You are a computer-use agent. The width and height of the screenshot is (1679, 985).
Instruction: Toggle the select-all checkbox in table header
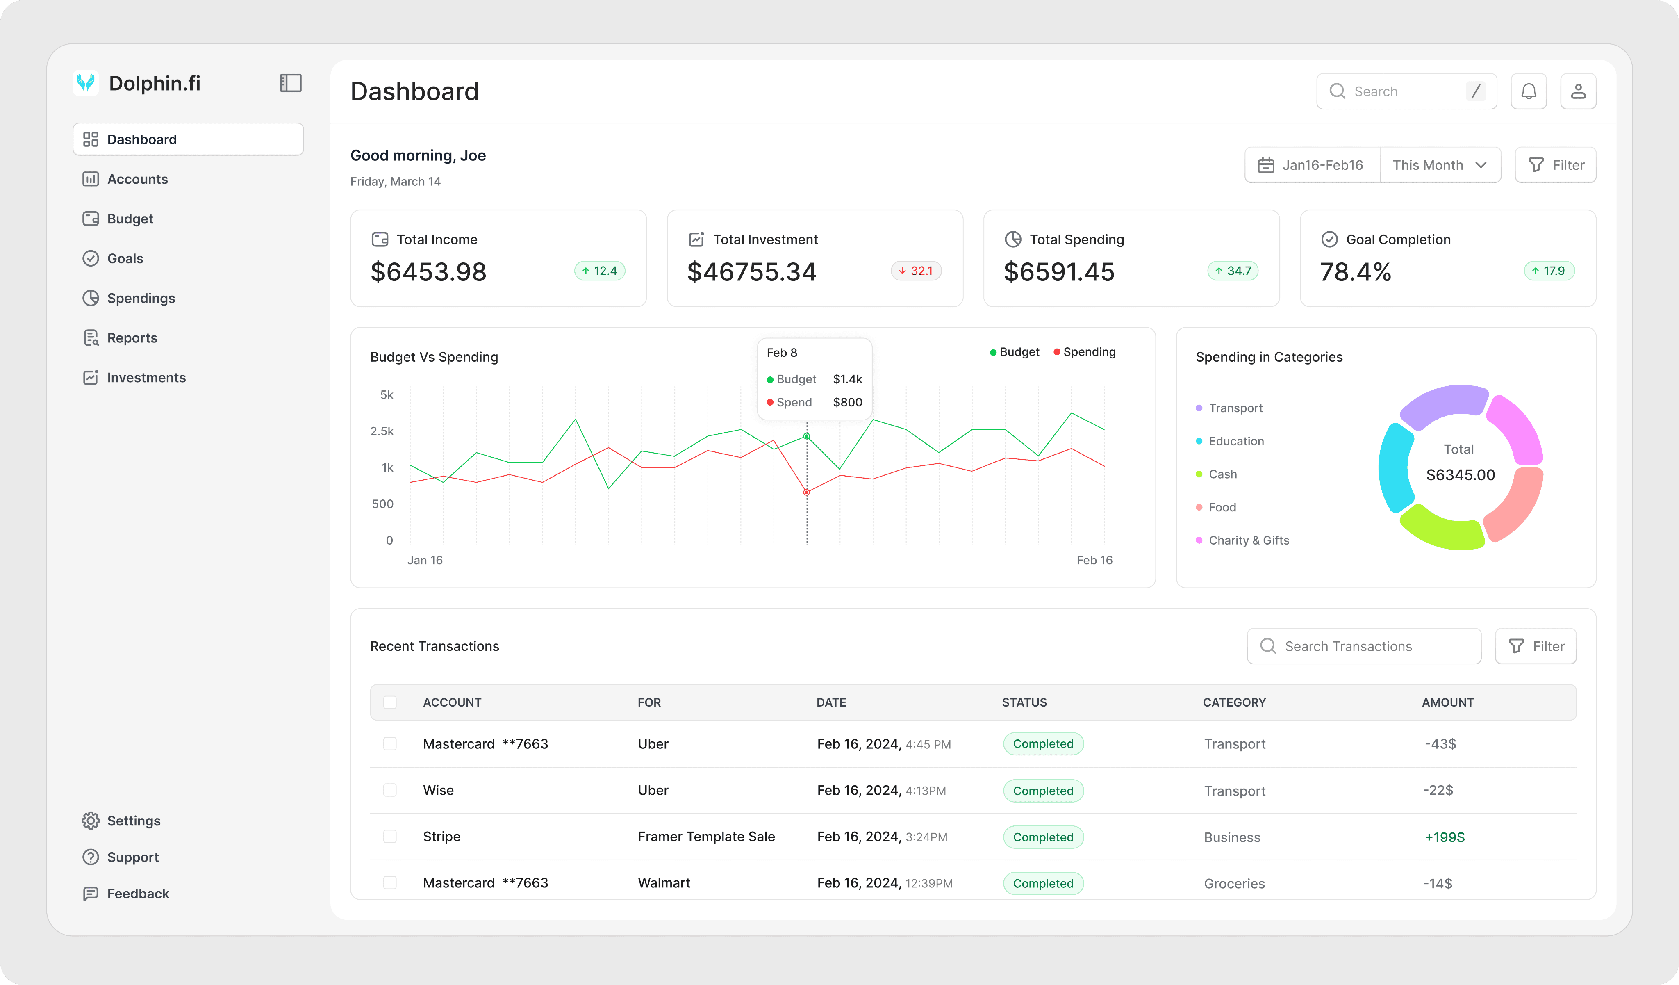coord(390,702)
